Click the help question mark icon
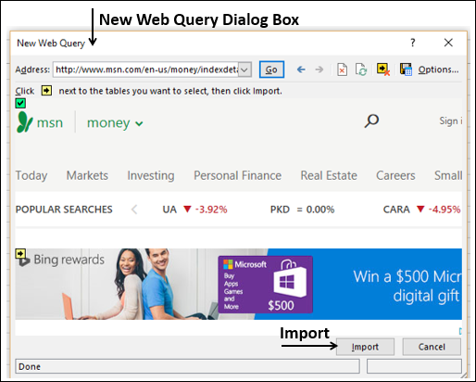 (413, 43)
